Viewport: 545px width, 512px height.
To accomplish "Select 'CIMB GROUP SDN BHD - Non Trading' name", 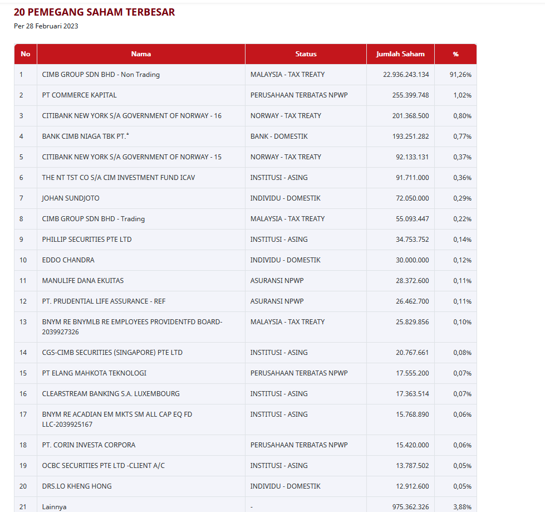I will [101, 75].
